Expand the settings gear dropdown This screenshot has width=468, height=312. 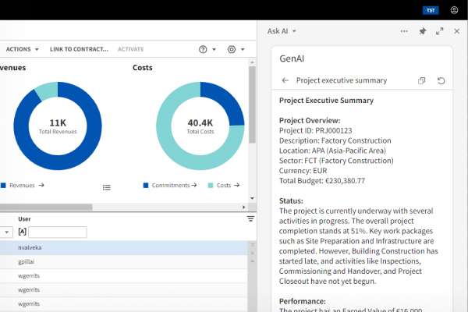pyautogui.click(x=236, y=49)
